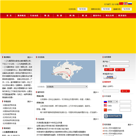This screenshot has height=136, width=136.
Task: Open 更多>> beside 集团概况 heading
Action: [x=30, y=57]
